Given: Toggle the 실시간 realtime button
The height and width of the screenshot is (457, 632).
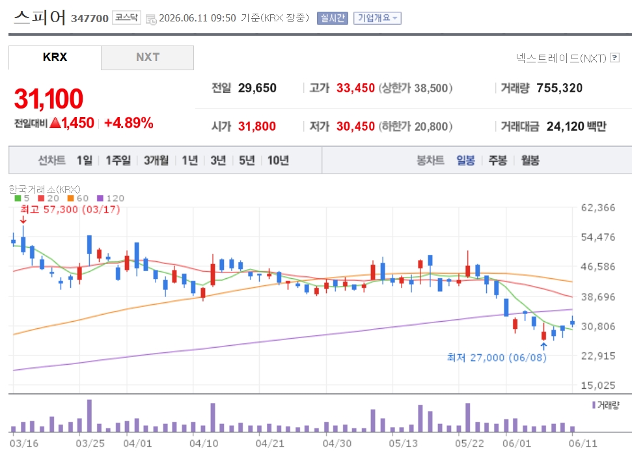Looking at the screenshot, I should point(333,18).
